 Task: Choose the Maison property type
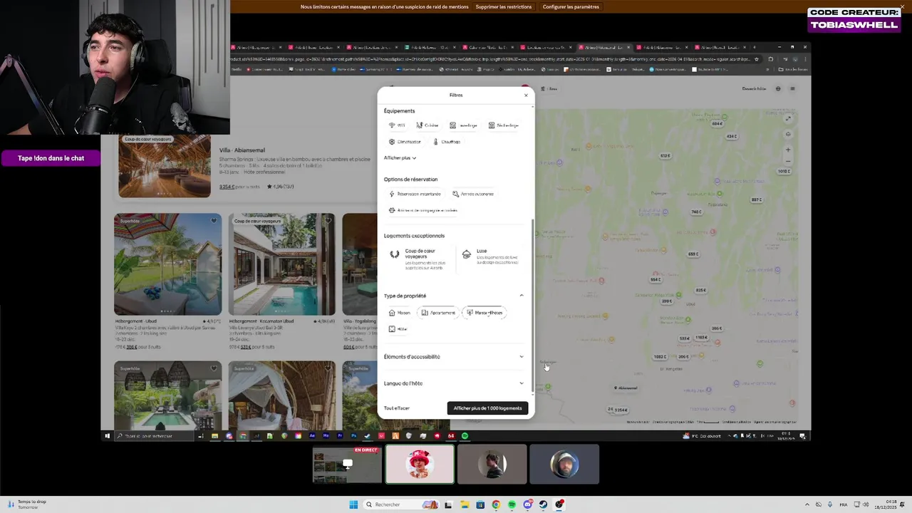coord(400,313)
